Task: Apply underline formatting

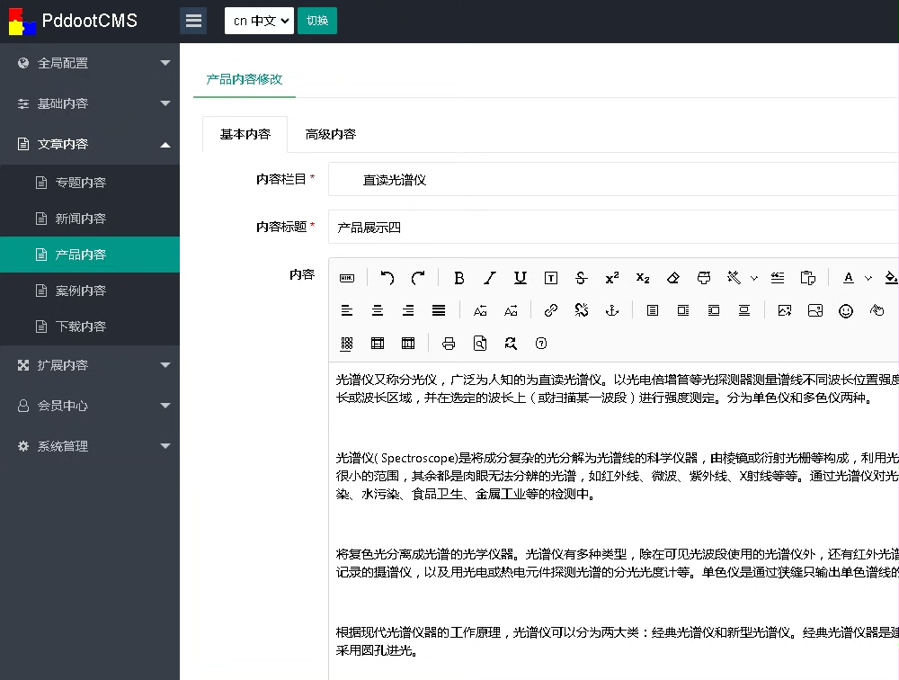Action: 521,278
